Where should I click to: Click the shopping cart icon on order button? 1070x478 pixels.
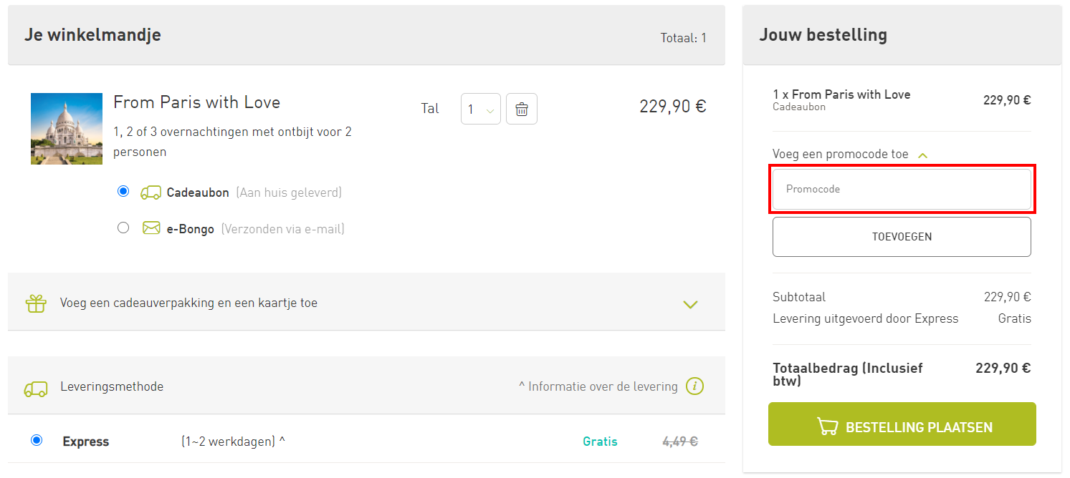(x=828, y=426)
